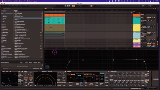Open the EQ Eight Mode Stereo dropdown

[147, 76]
